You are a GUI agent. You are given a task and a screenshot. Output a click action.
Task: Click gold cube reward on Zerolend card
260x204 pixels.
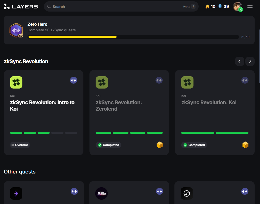[160, 145]
